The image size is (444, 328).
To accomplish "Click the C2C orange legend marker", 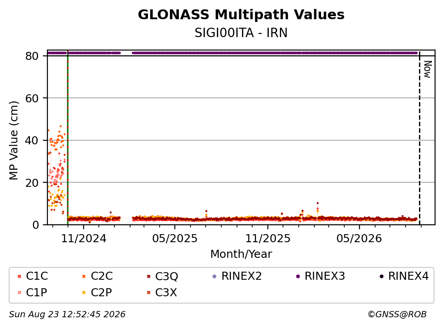I will [x=84, y=276].
